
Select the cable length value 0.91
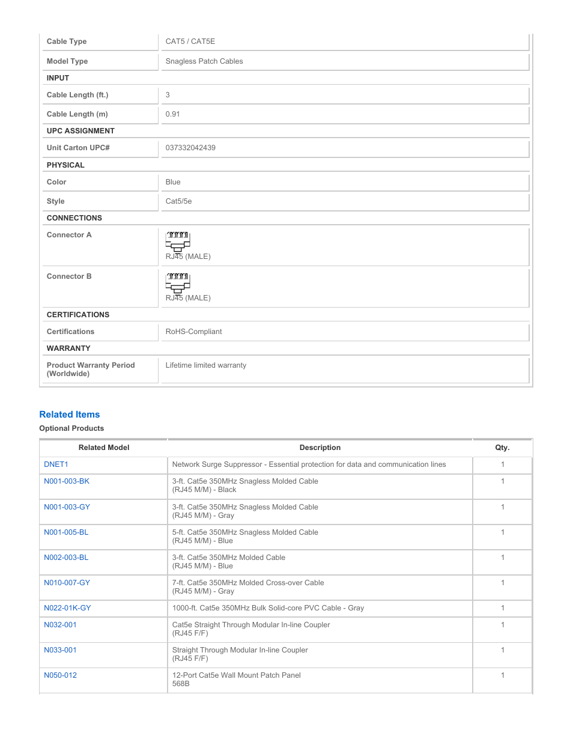coord(172,114)
